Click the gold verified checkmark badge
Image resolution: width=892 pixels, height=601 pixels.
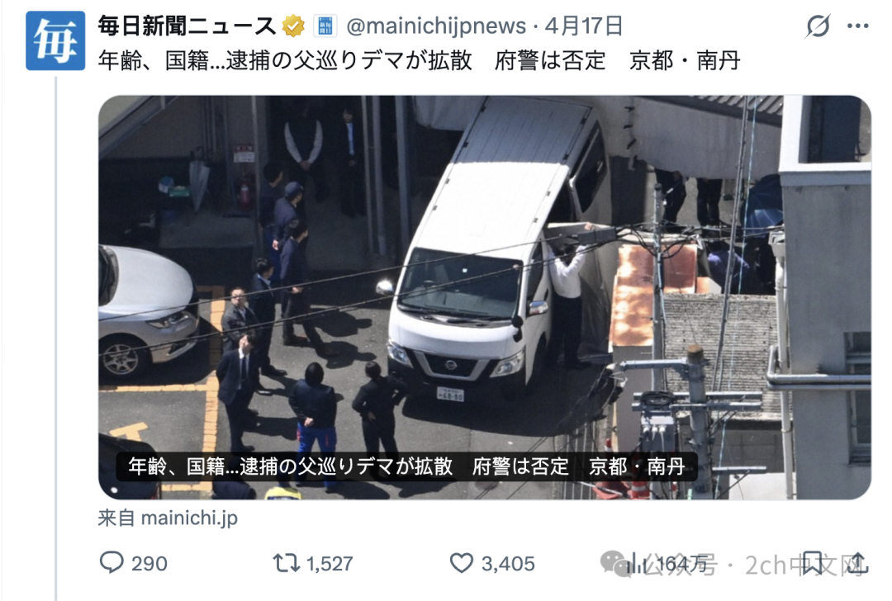293,26
